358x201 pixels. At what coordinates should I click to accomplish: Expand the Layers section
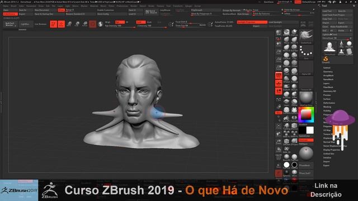tap(326, 83)
